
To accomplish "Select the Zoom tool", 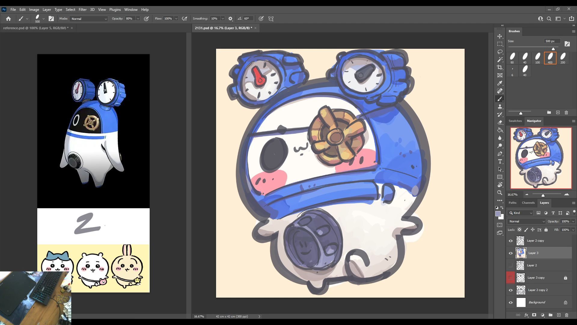I will click(500, 193).
